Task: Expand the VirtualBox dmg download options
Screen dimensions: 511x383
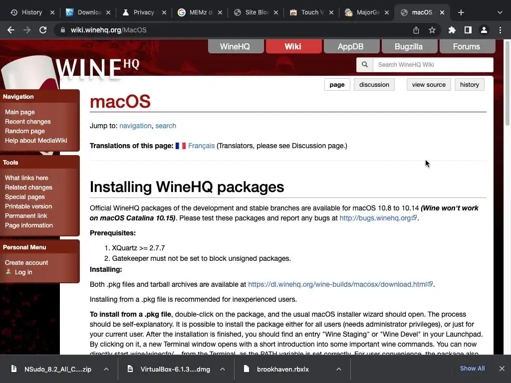Action: (x=223, y=369)
